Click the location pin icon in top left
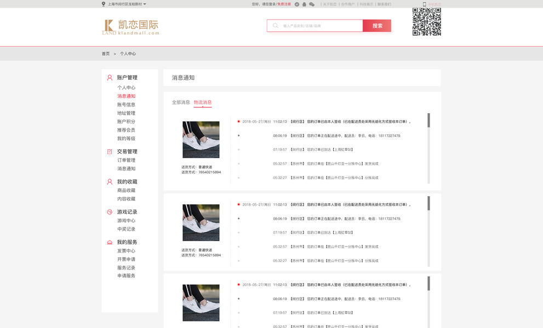Screen dimensions: 543x328 point(102,4)
